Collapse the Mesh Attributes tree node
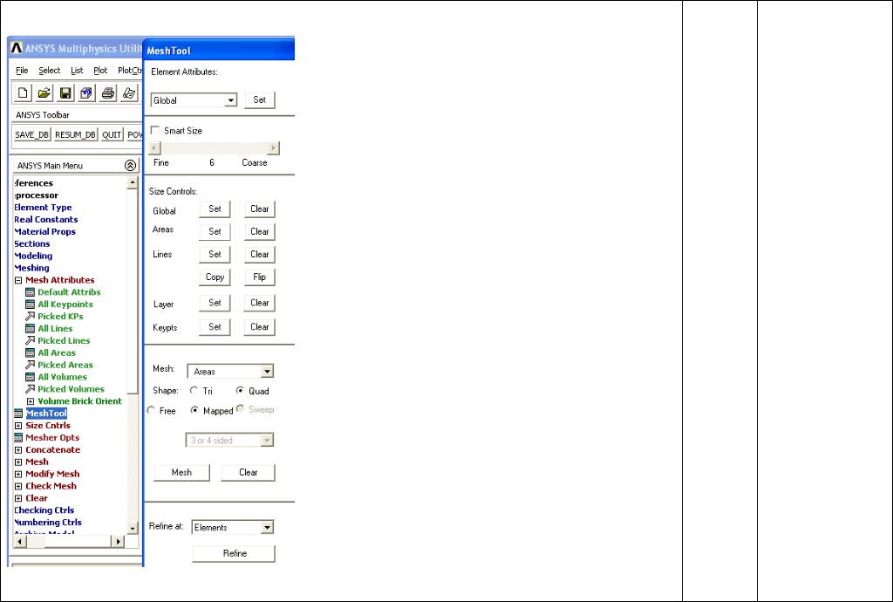The width and height of the screenshot is (893, 602). (18, 280)
